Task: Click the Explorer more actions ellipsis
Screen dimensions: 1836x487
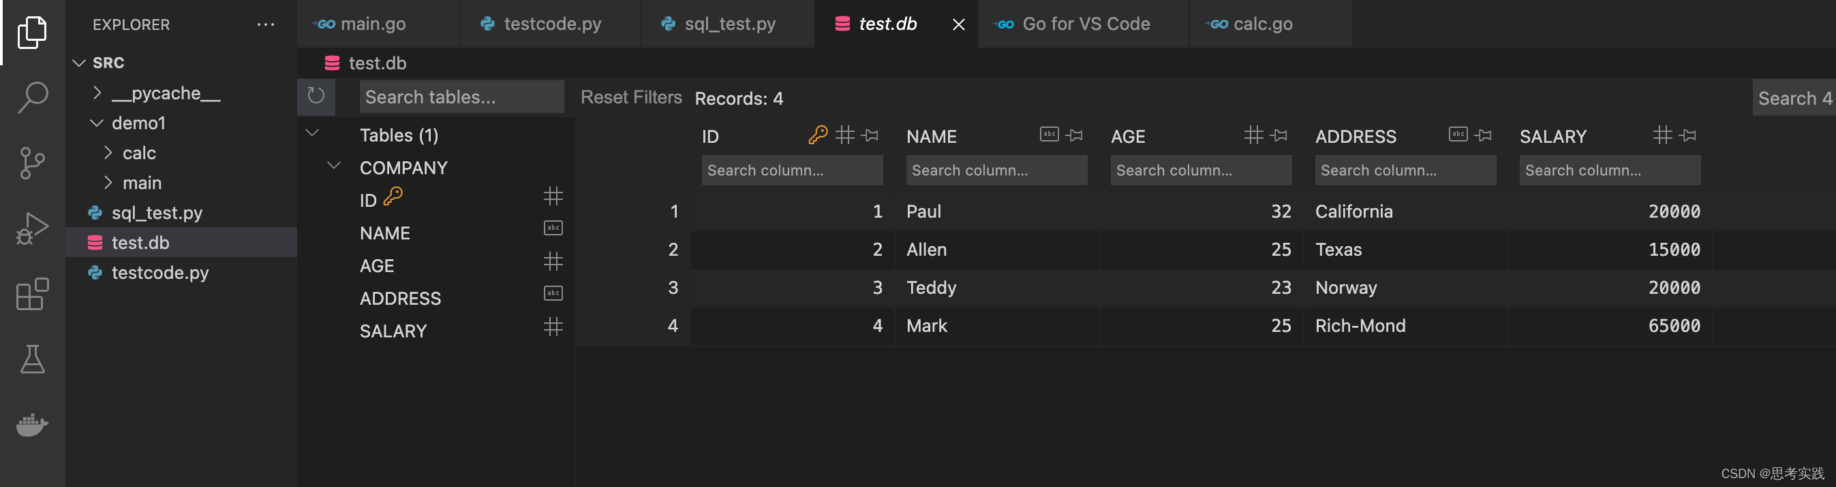Action: [x=266, y=25]
